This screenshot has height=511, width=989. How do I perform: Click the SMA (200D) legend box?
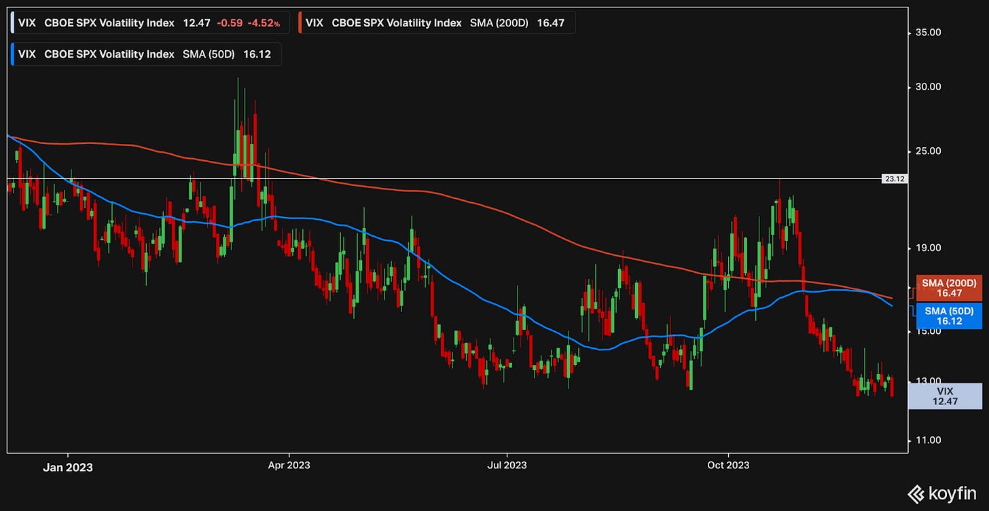coord(436,22)
